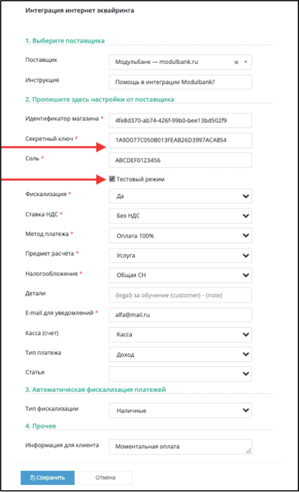Open the Предмет расчёта dropdown

coord(180,255)
